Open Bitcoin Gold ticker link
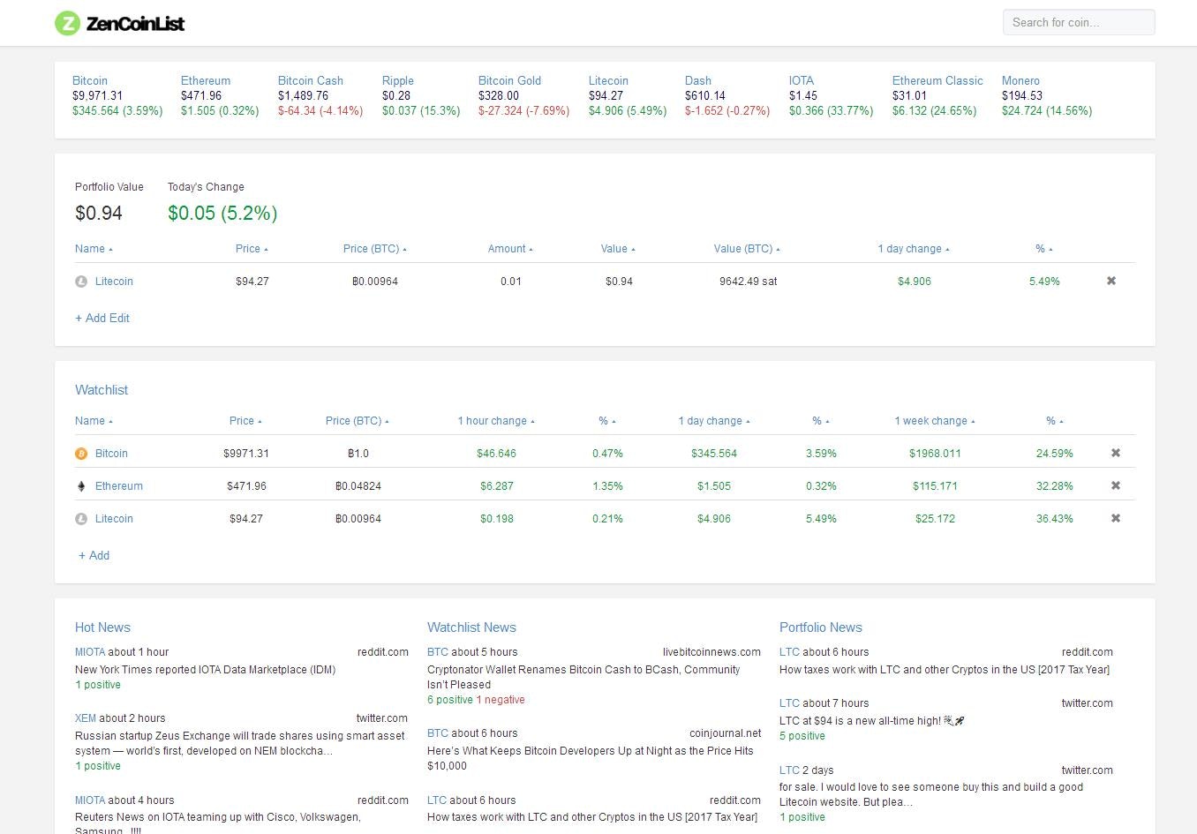The width and height of the screenshot is (1197, 834). [510, 80]
